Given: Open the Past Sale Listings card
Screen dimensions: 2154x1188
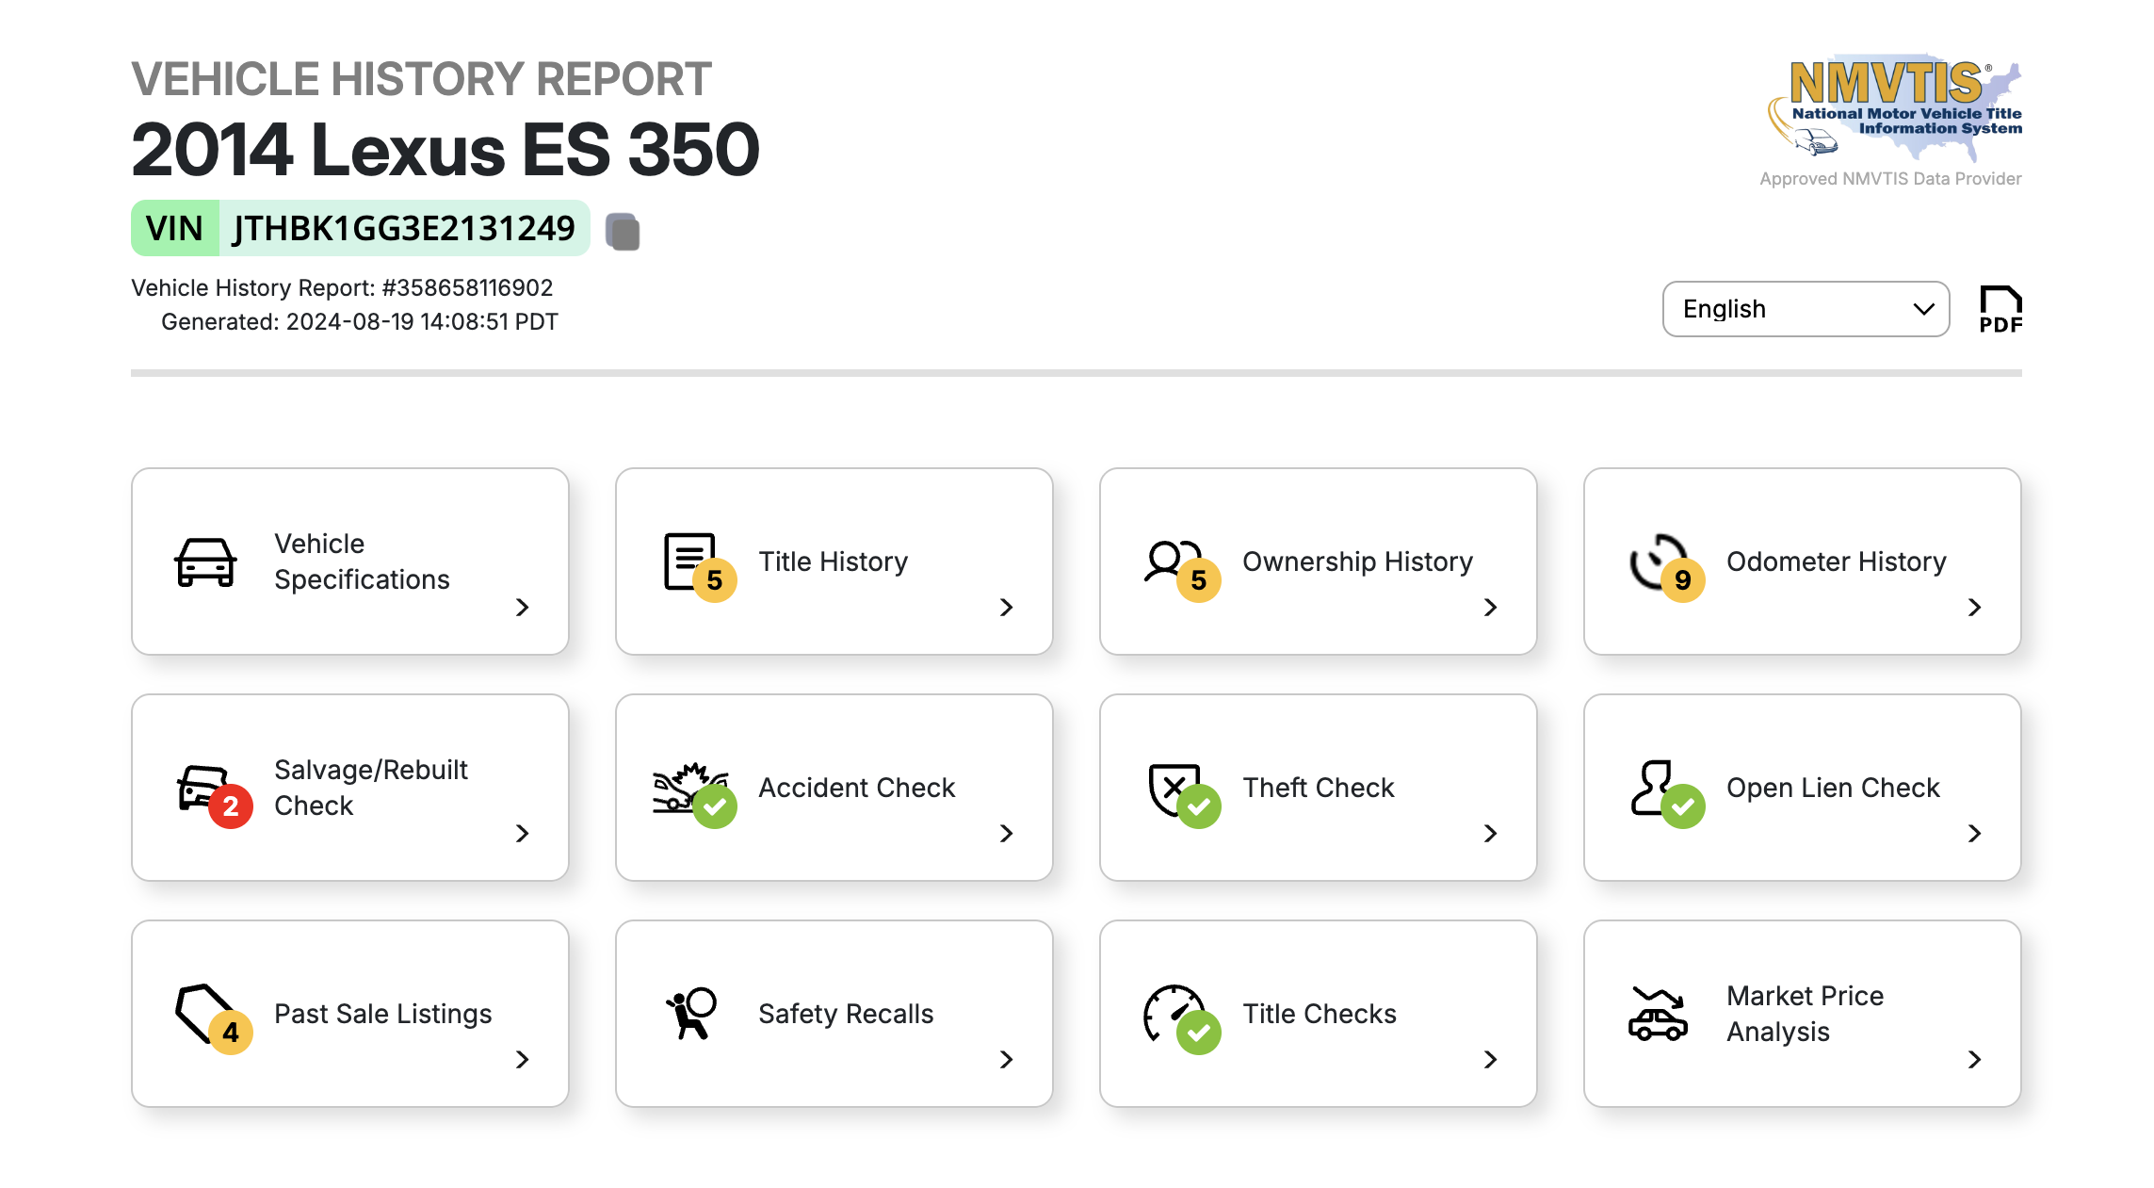Looking at the screenshot, I should pos(382,1014).
